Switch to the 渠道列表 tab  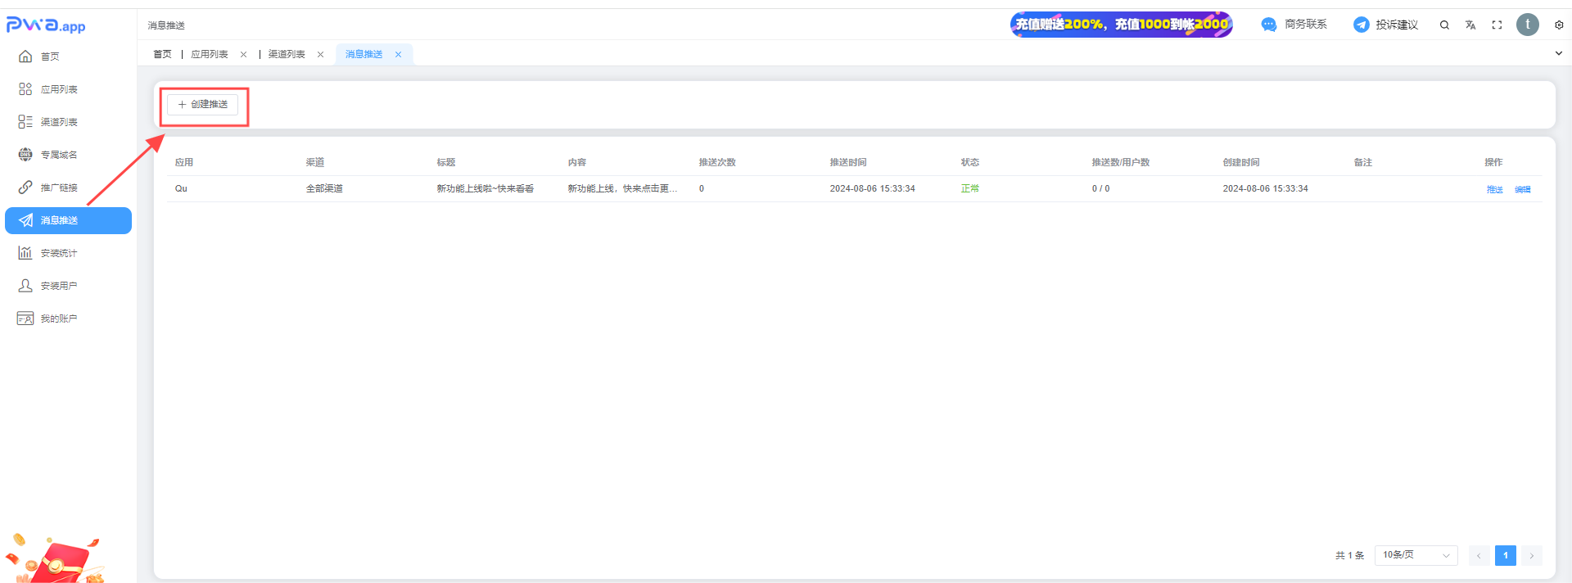287,54
